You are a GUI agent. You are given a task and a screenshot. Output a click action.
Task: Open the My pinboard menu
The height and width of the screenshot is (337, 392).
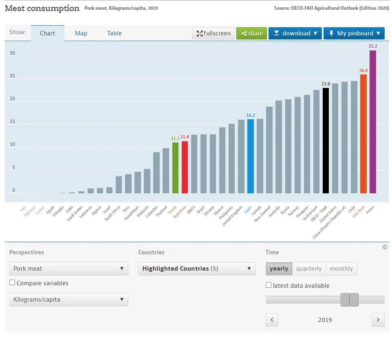[354, 33]
